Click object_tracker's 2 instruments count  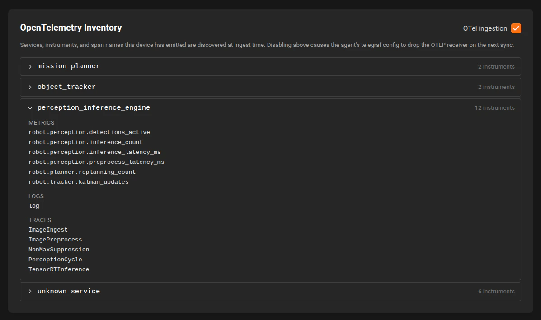click(x=496, y=87)
